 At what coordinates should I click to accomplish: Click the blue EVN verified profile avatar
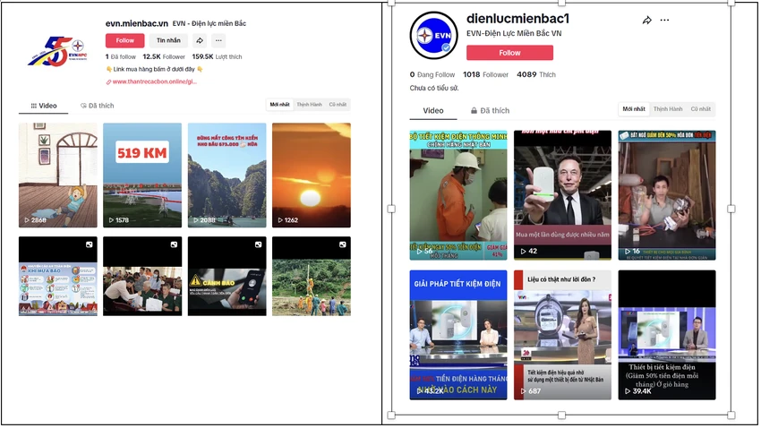[x=433, y=36]
